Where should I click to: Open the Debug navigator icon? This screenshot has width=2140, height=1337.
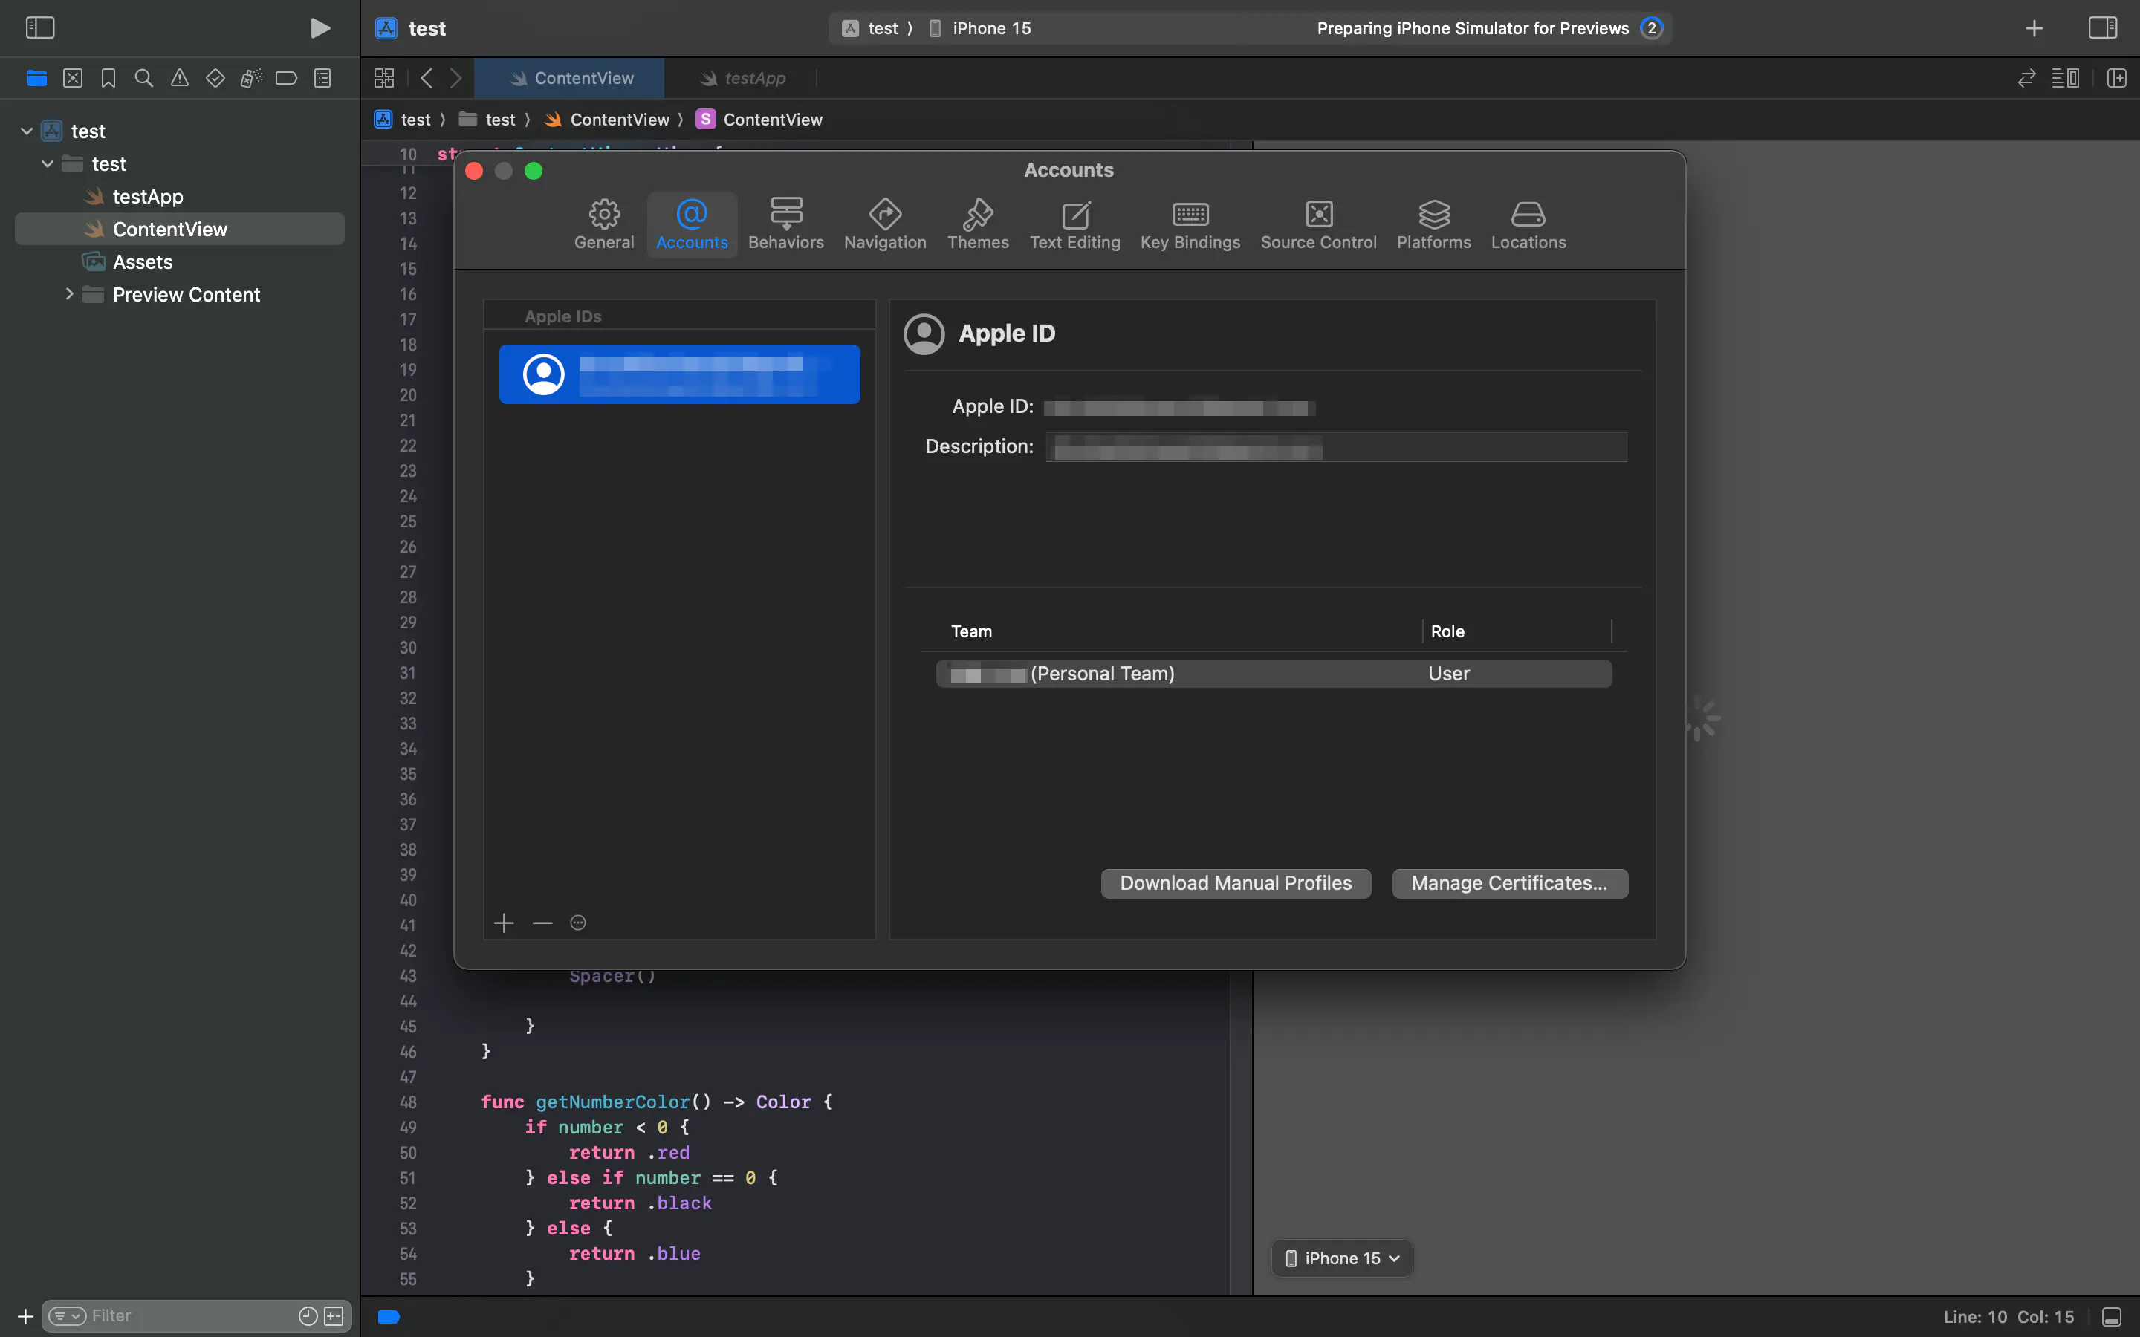pos(251,79)
